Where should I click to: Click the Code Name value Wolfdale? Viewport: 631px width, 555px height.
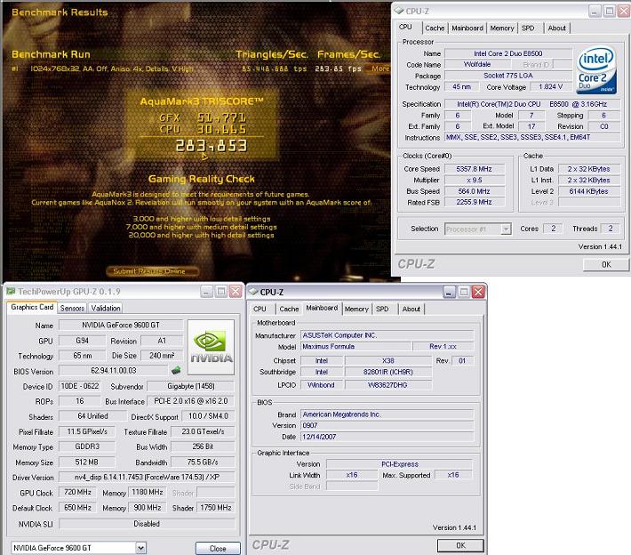[477, 64]
